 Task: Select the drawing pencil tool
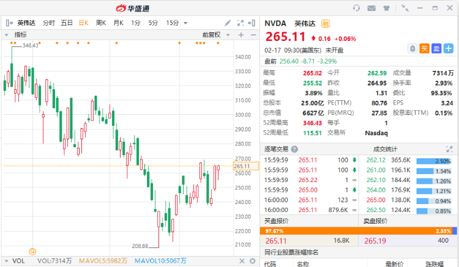(x=228, y=23)
